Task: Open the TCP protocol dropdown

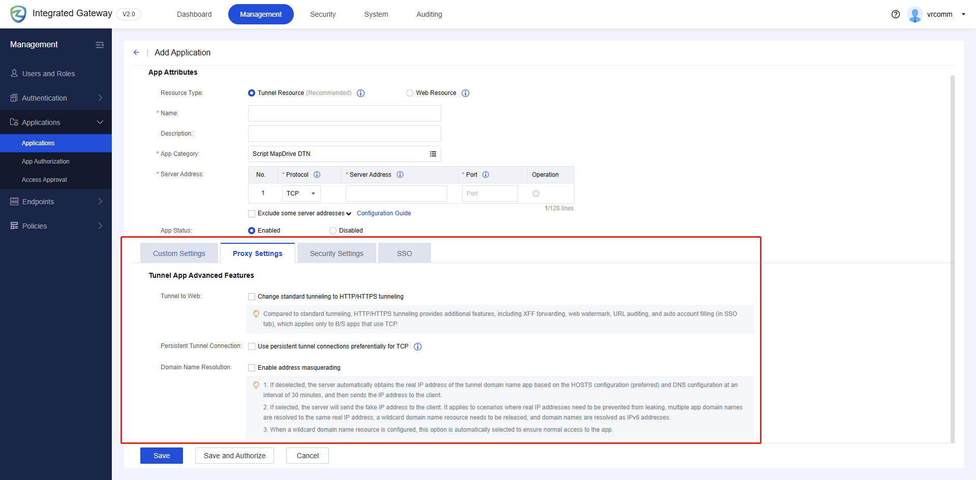Action: pyautogui.click(x=301, y=193)
